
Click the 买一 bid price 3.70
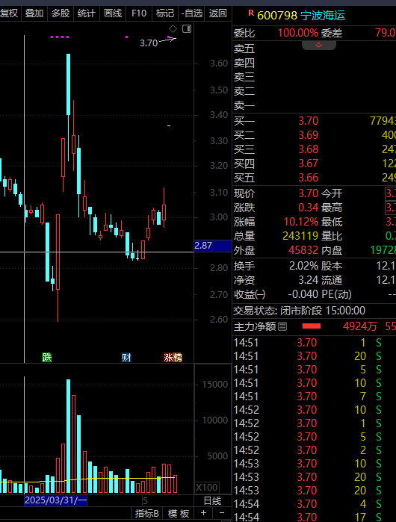click(x=309, y=121)
